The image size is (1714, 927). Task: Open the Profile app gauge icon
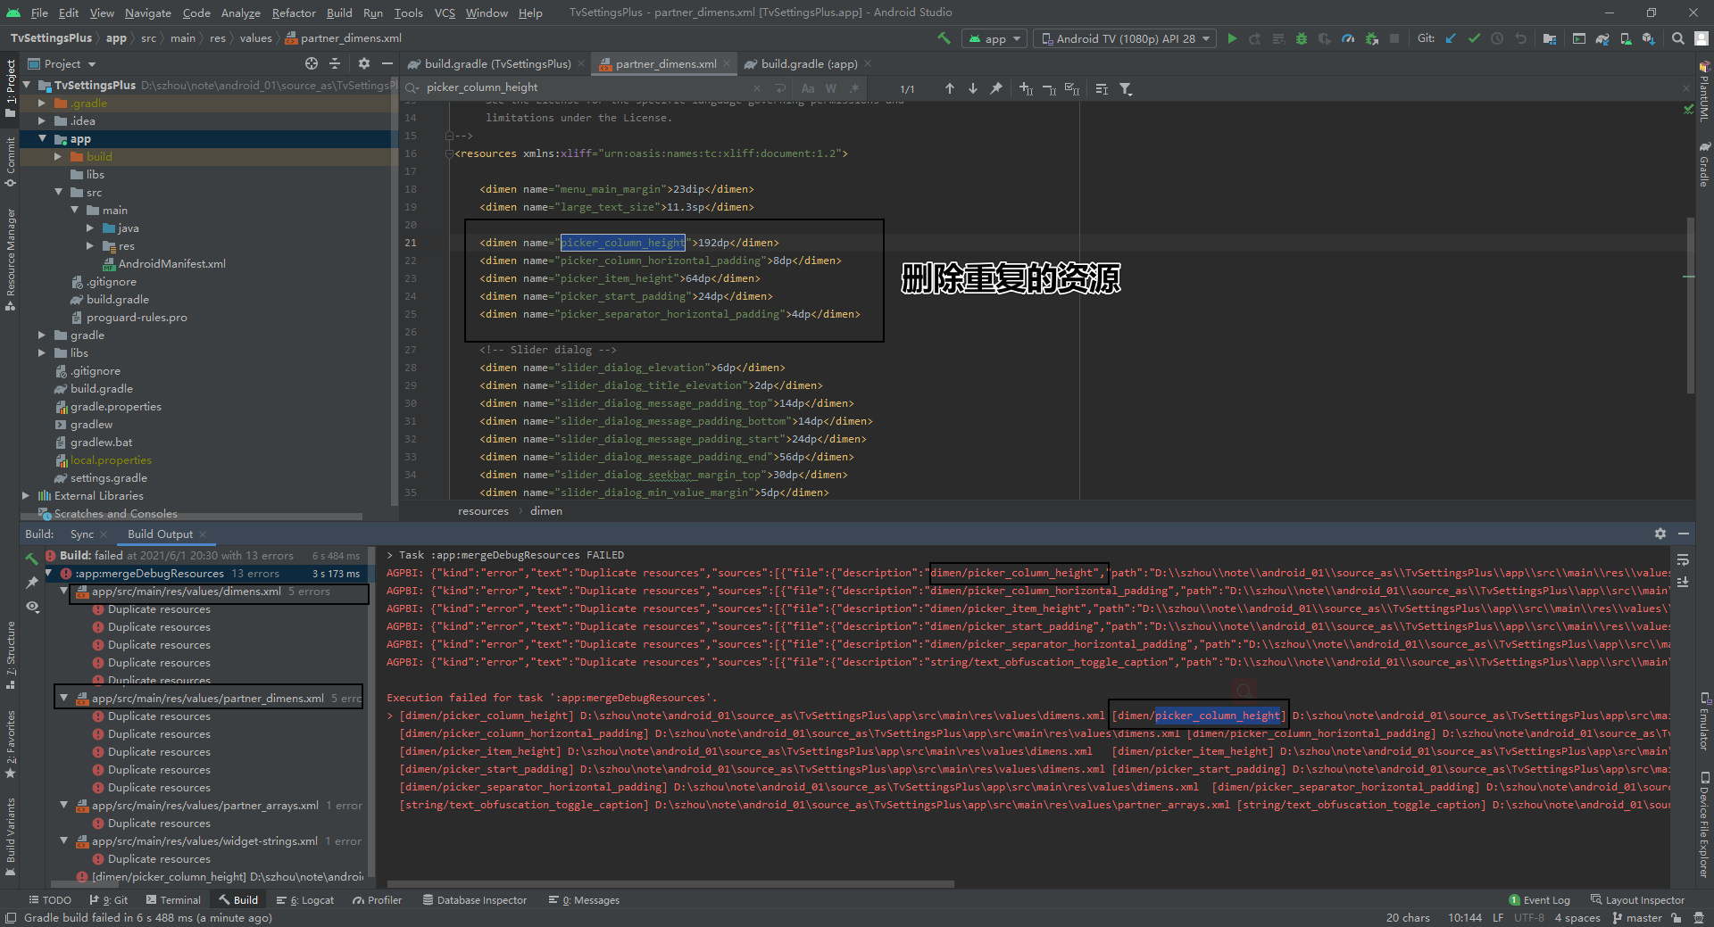tap(1348, 38)
